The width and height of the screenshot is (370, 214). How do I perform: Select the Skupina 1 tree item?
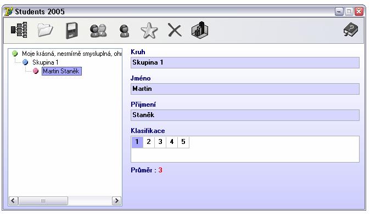click(46, 62)
